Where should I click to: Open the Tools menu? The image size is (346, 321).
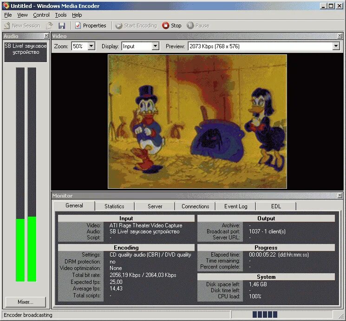coord(61,15)
